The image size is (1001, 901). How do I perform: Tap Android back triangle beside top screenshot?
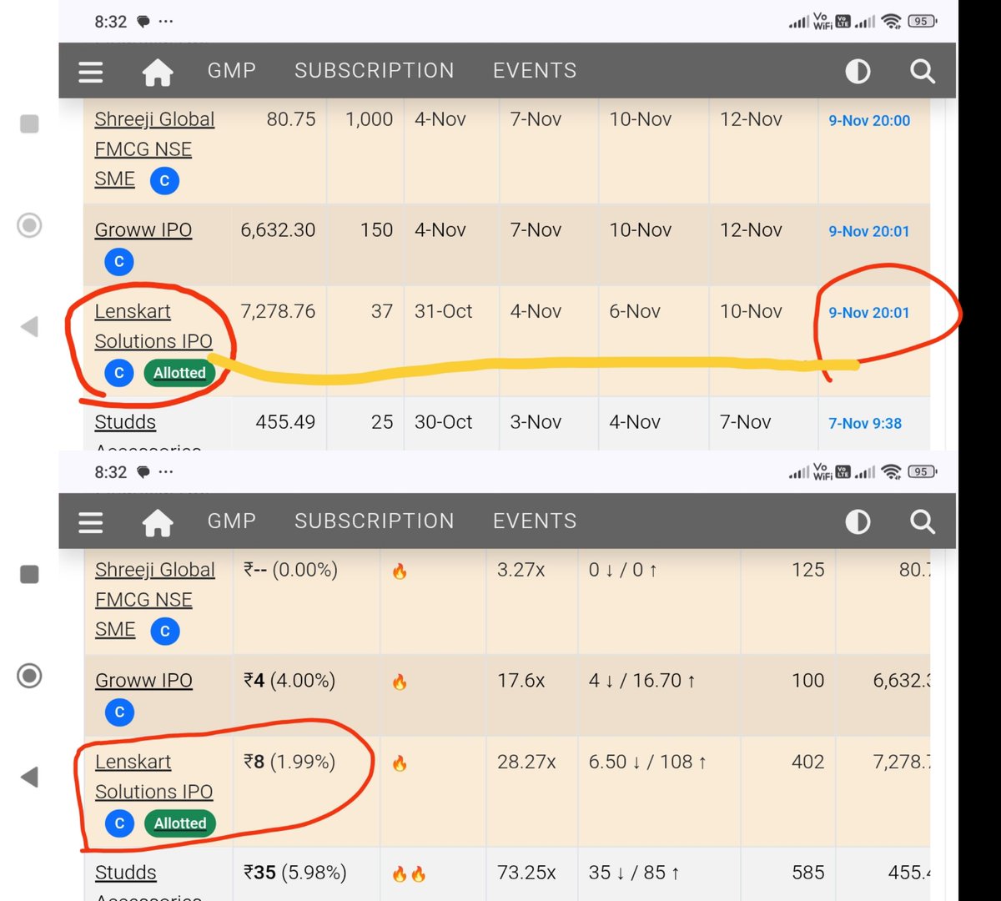point(29,327)
